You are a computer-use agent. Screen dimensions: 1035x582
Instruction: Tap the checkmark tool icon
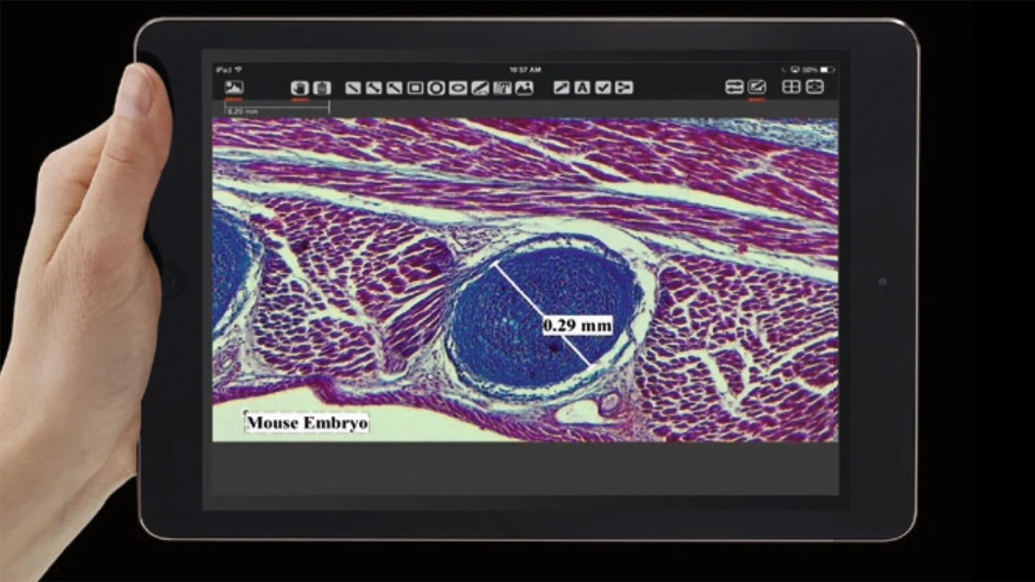point(603,87)
